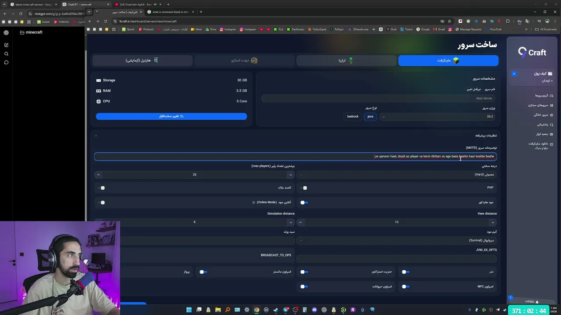Open the Gmail bookmark
The width and height of the screenshot is (561, 315).
click(x=439, y=29)
